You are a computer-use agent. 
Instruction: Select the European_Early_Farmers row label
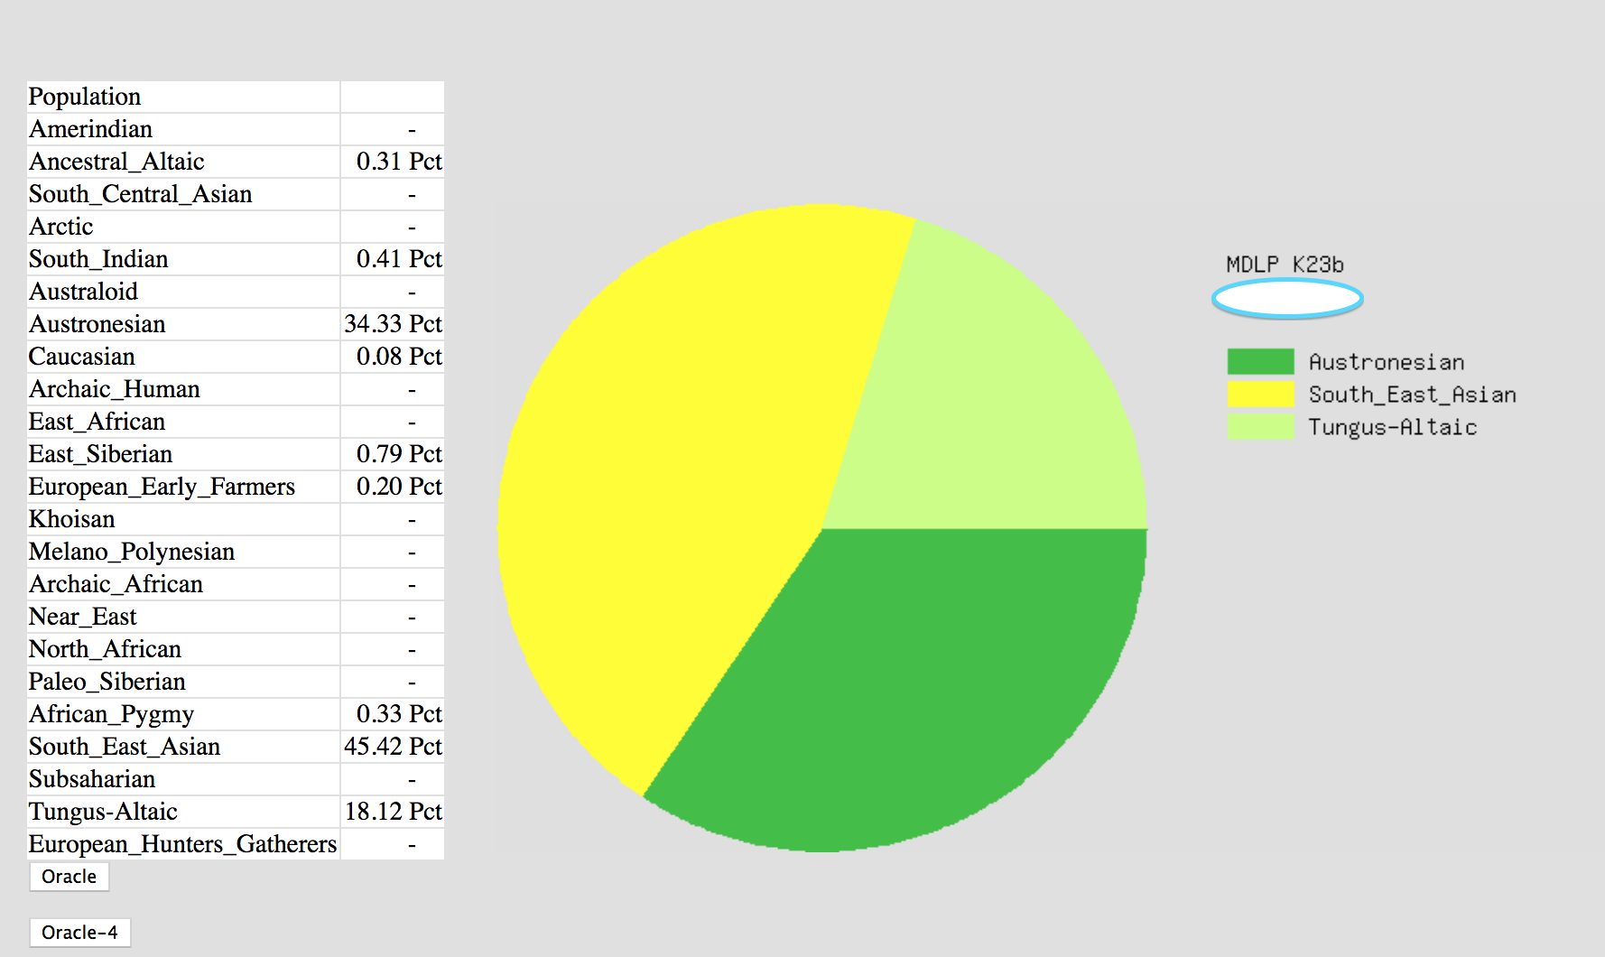162,487
